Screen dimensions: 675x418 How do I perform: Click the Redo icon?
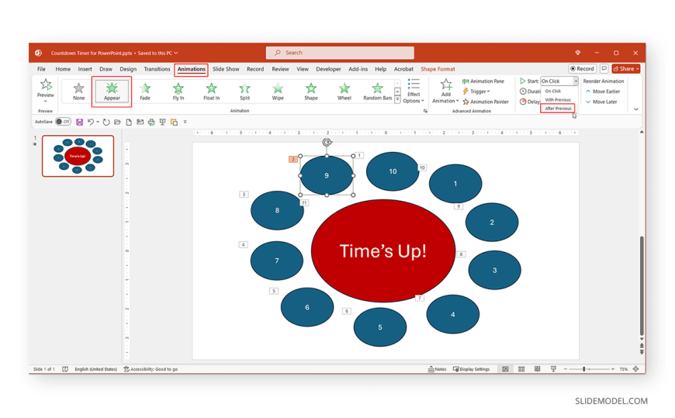click(106, 123)
